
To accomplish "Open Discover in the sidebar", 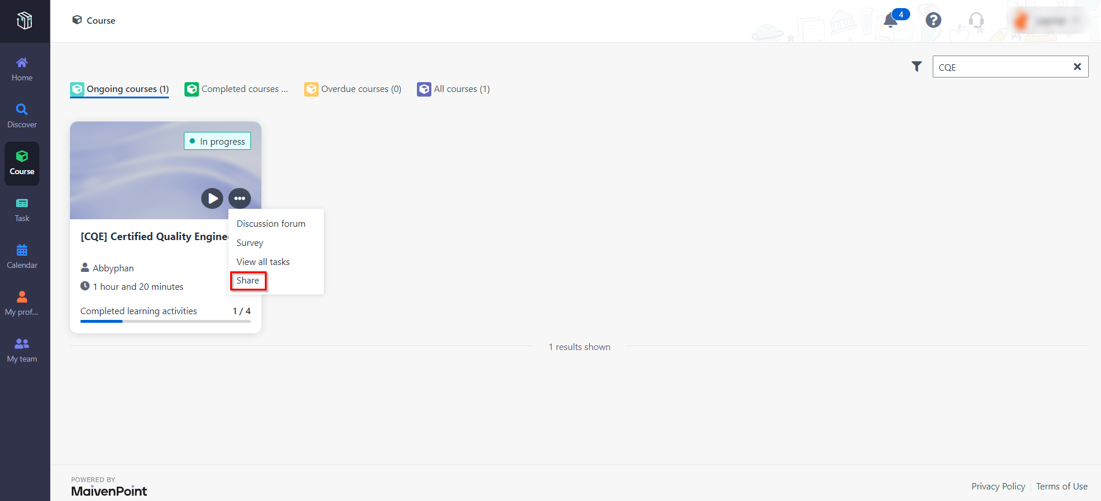I will [22, 116].
